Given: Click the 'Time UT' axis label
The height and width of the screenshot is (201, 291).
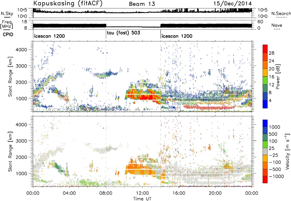Looking at the screenshot, I should [142, 198].
